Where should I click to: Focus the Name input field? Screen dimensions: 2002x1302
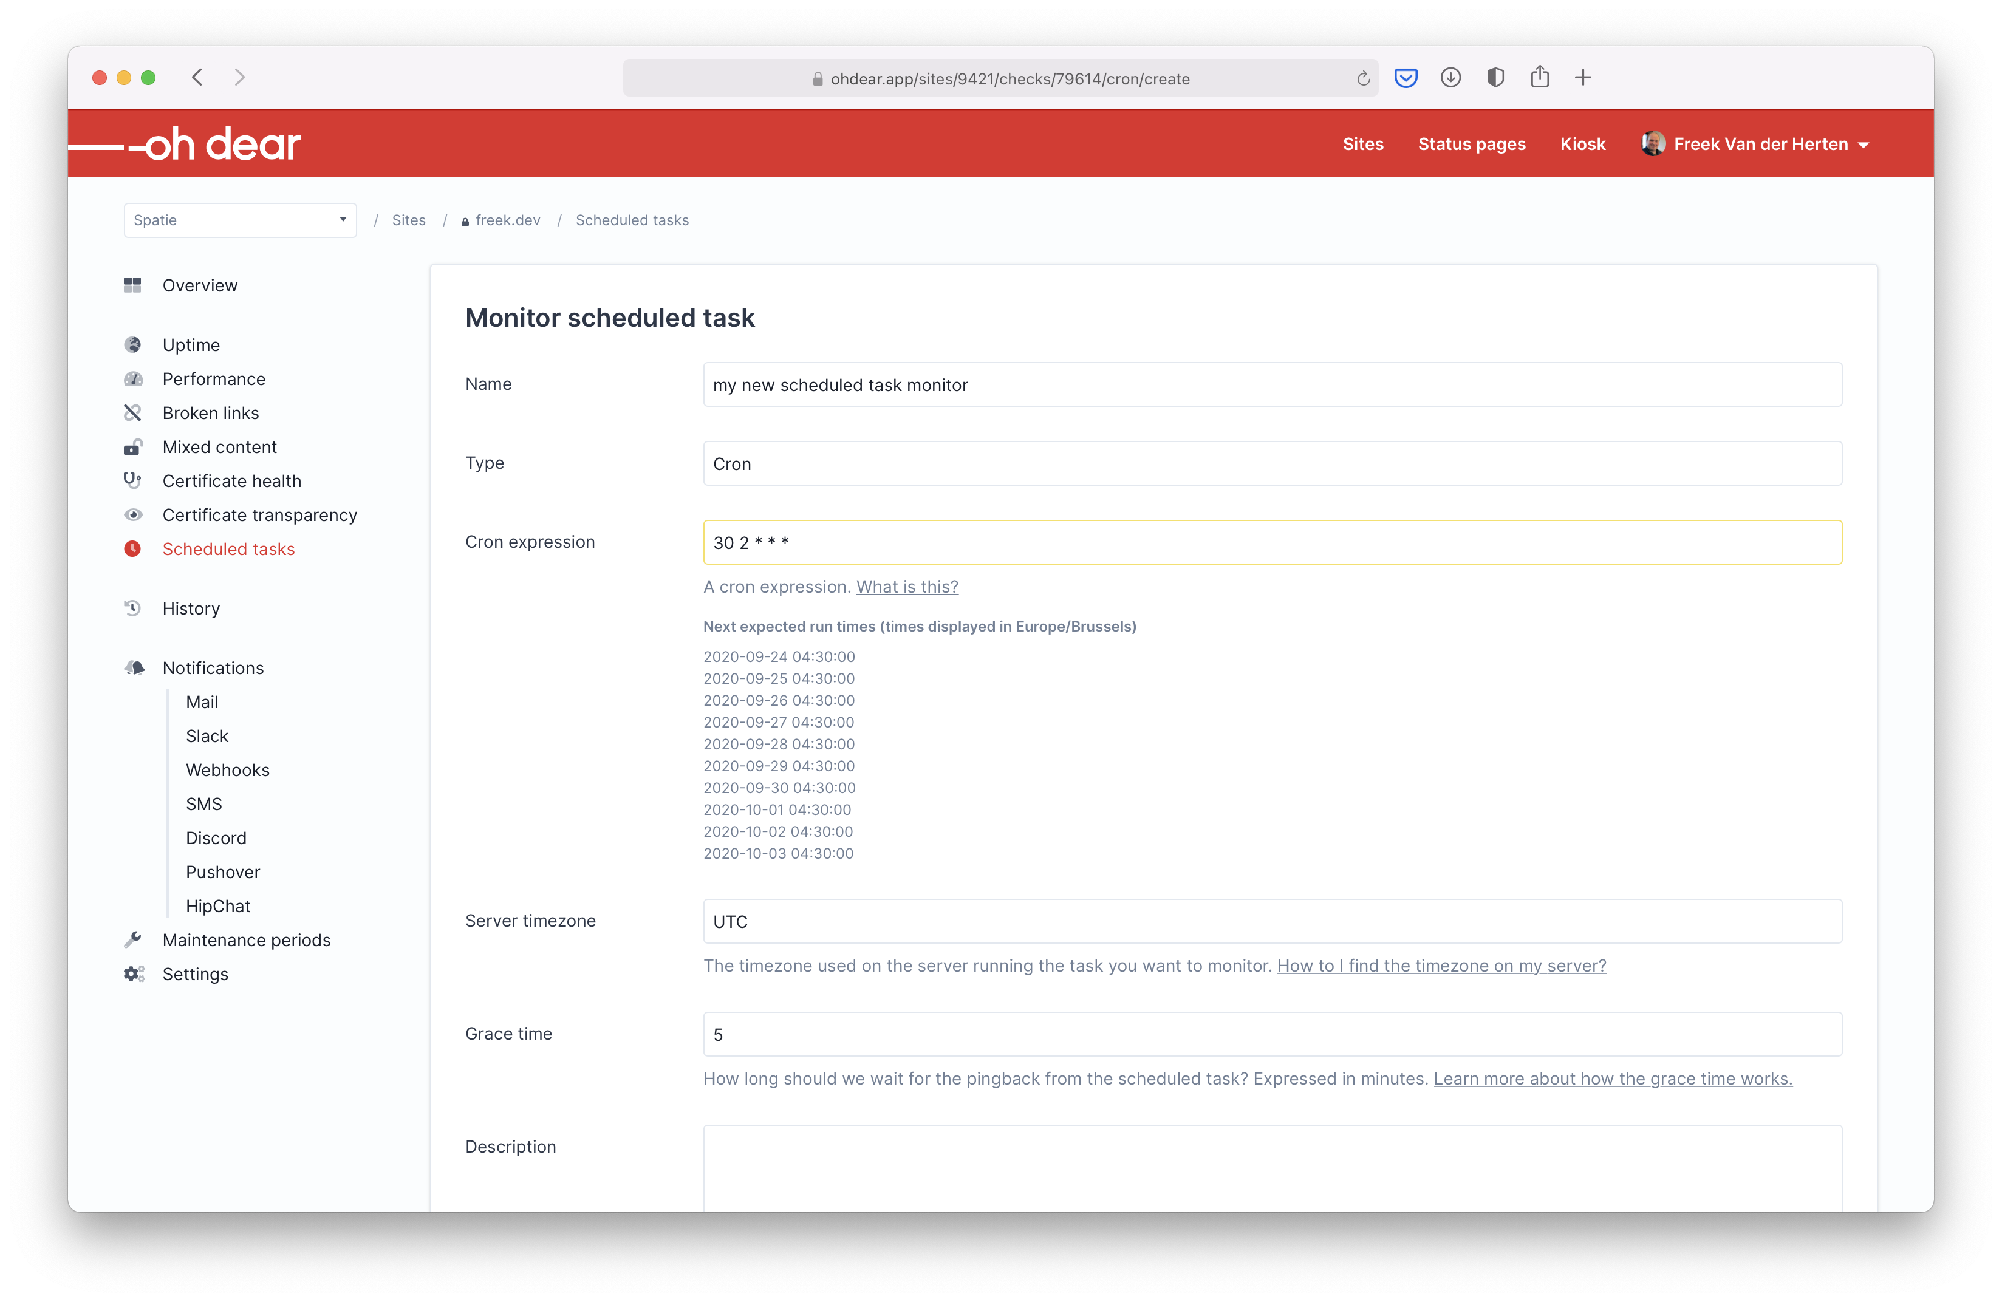pyautogui.click(x=1272, y=384)
